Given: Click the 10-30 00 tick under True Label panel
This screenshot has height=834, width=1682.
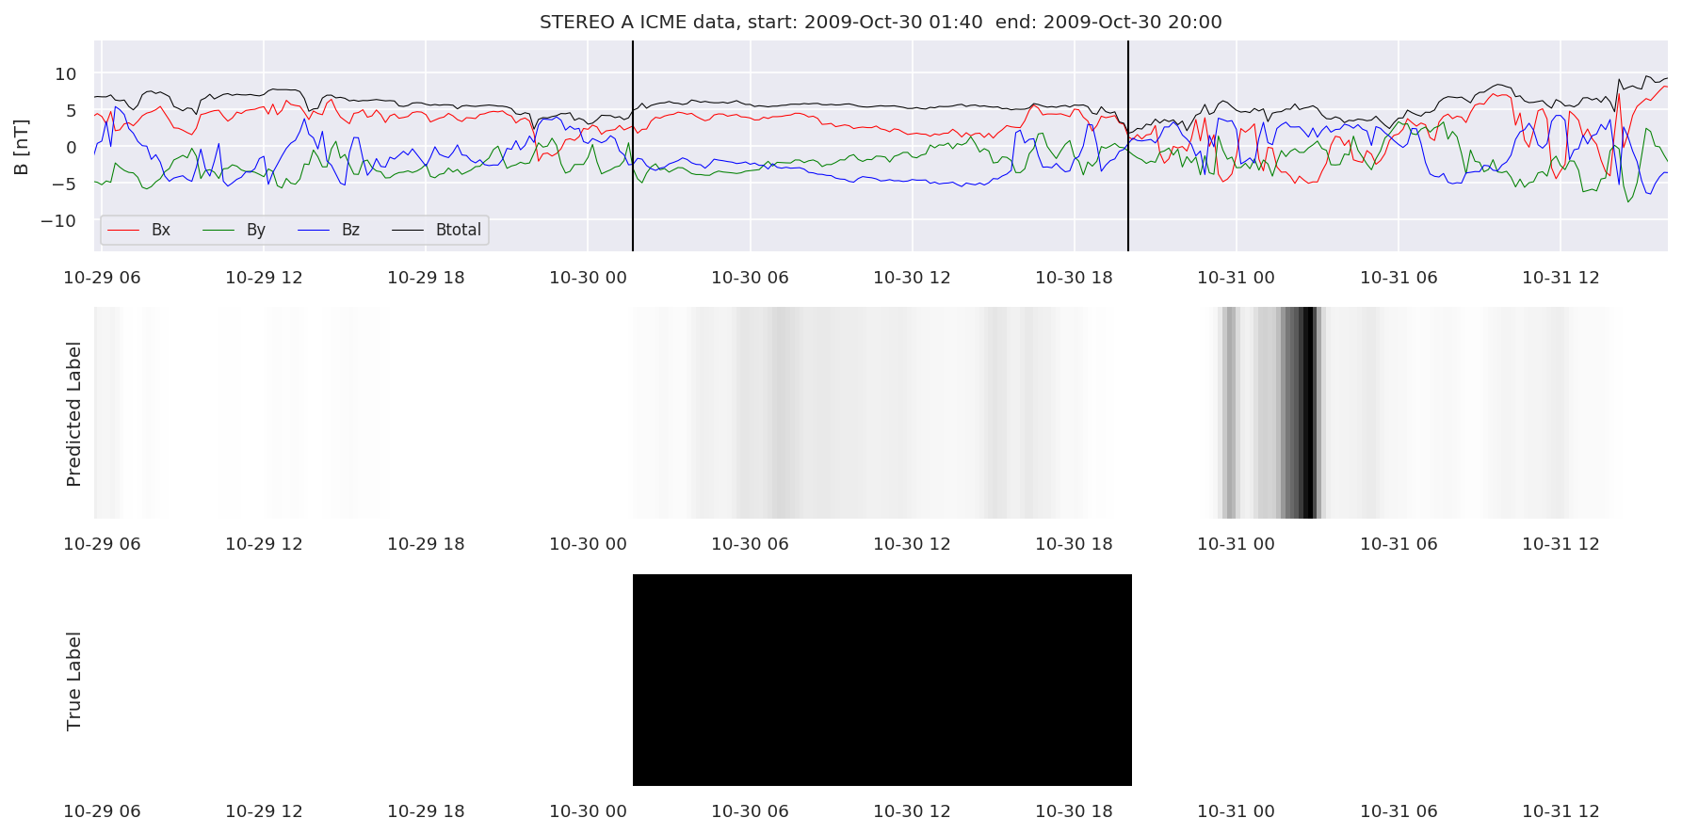Looking at the screenshot, I should pyautogui.click(x=588, y=811).
